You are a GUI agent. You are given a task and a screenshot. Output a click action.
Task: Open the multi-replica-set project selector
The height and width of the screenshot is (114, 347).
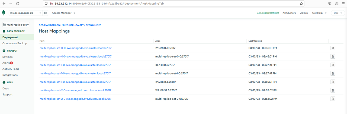click(x=16, y=25)
